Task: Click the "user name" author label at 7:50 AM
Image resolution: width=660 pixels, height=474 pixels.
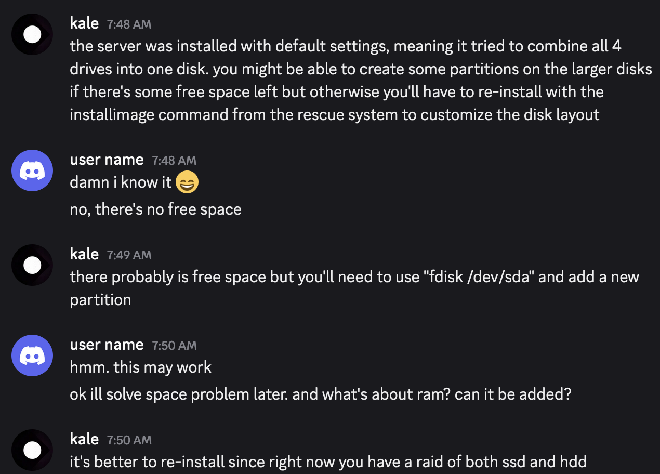Action: [x=107, y=345]
